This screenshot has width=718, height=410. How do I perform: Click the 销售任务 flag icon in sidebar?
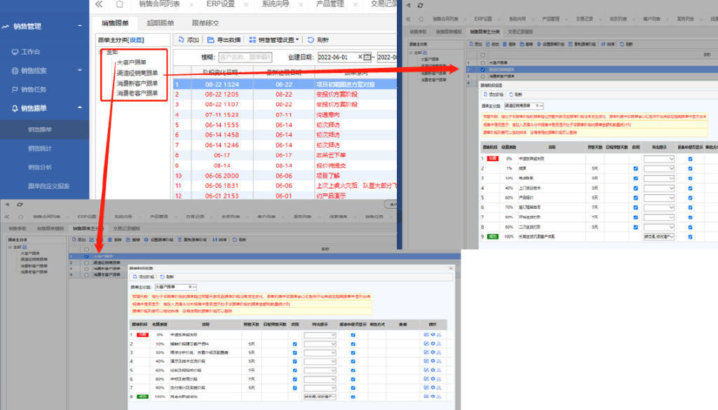coord(15,90)
